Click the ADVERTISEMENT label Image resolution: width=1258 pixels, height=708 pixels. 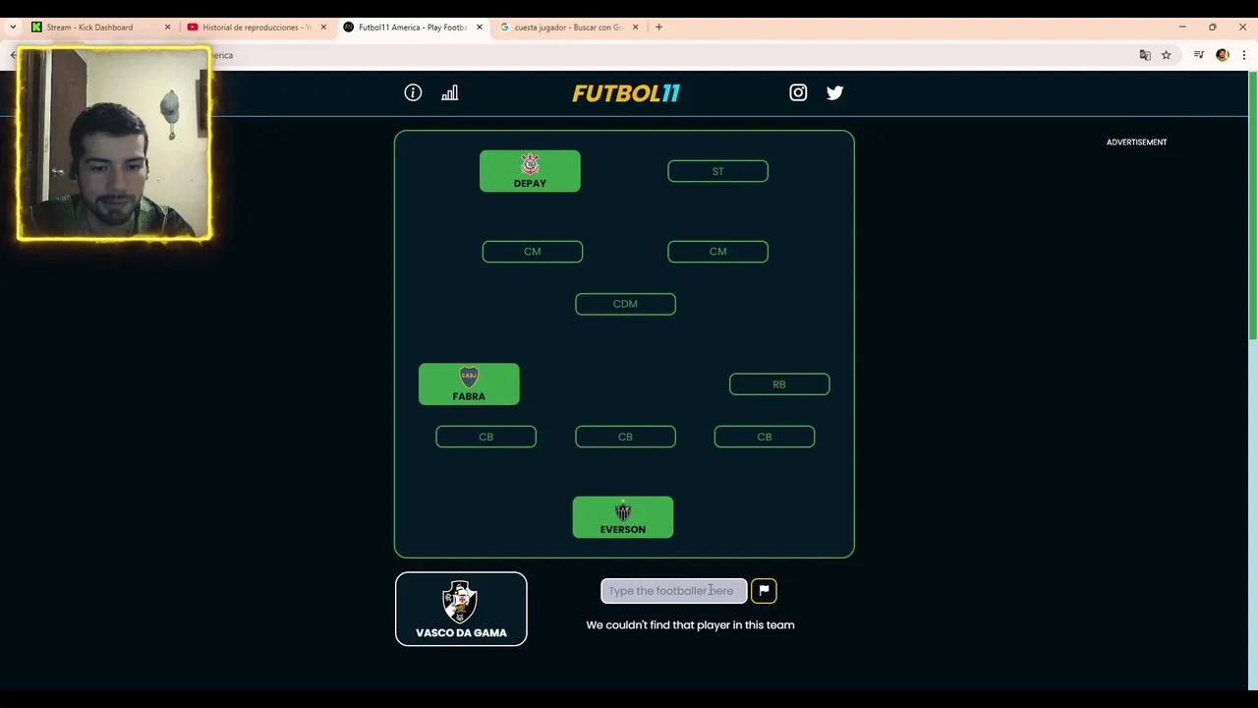[1136, 142]
